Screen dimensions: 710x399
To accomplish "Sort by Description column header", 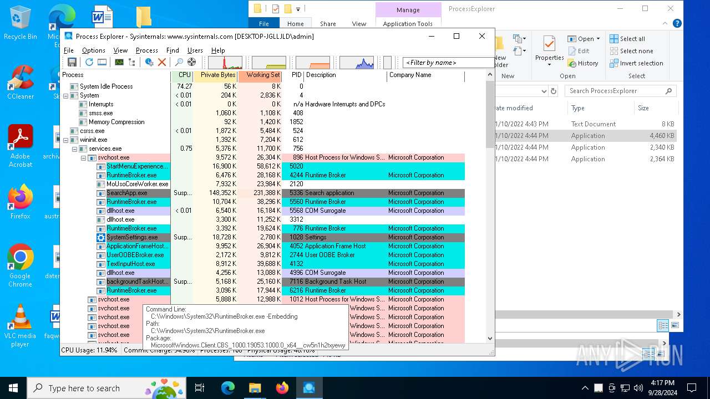I will tap(346, 75).
